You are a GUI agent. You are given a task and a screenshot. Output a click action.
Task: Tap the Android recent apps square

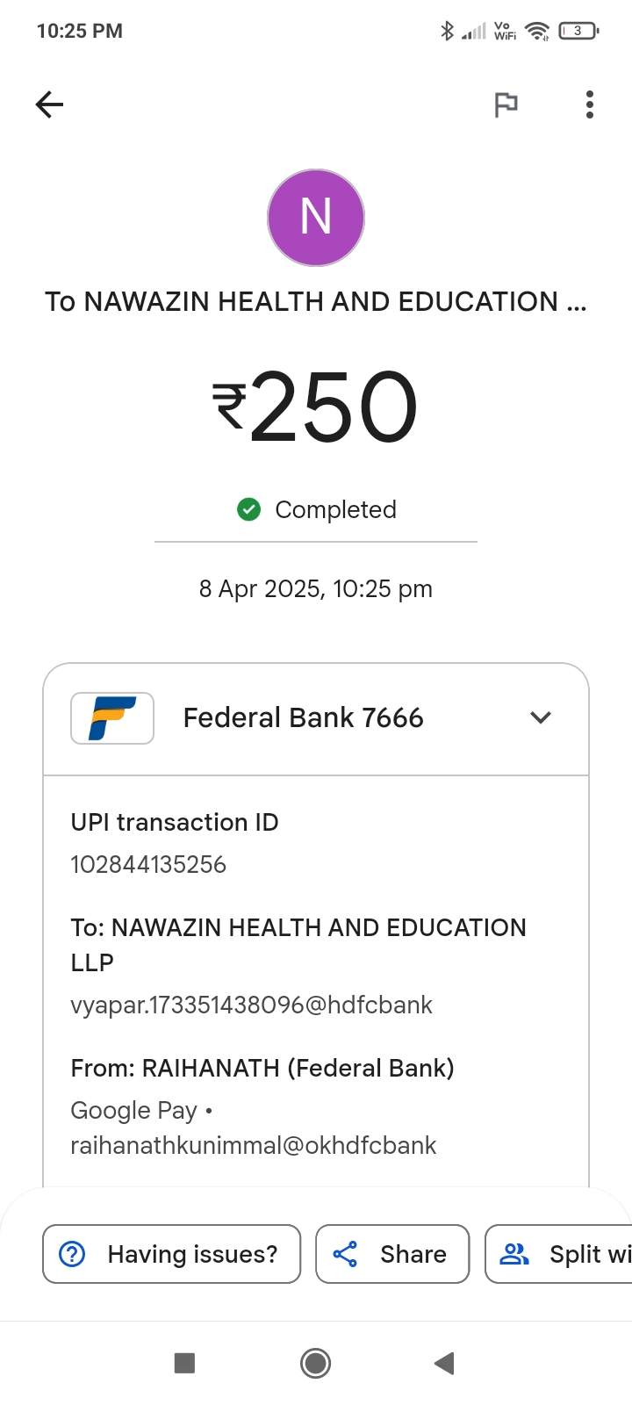[184, 1363]
